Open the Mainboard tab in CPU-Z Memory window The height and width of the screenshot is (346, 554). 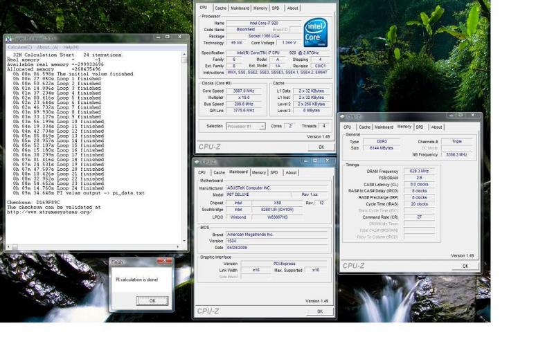384,127
